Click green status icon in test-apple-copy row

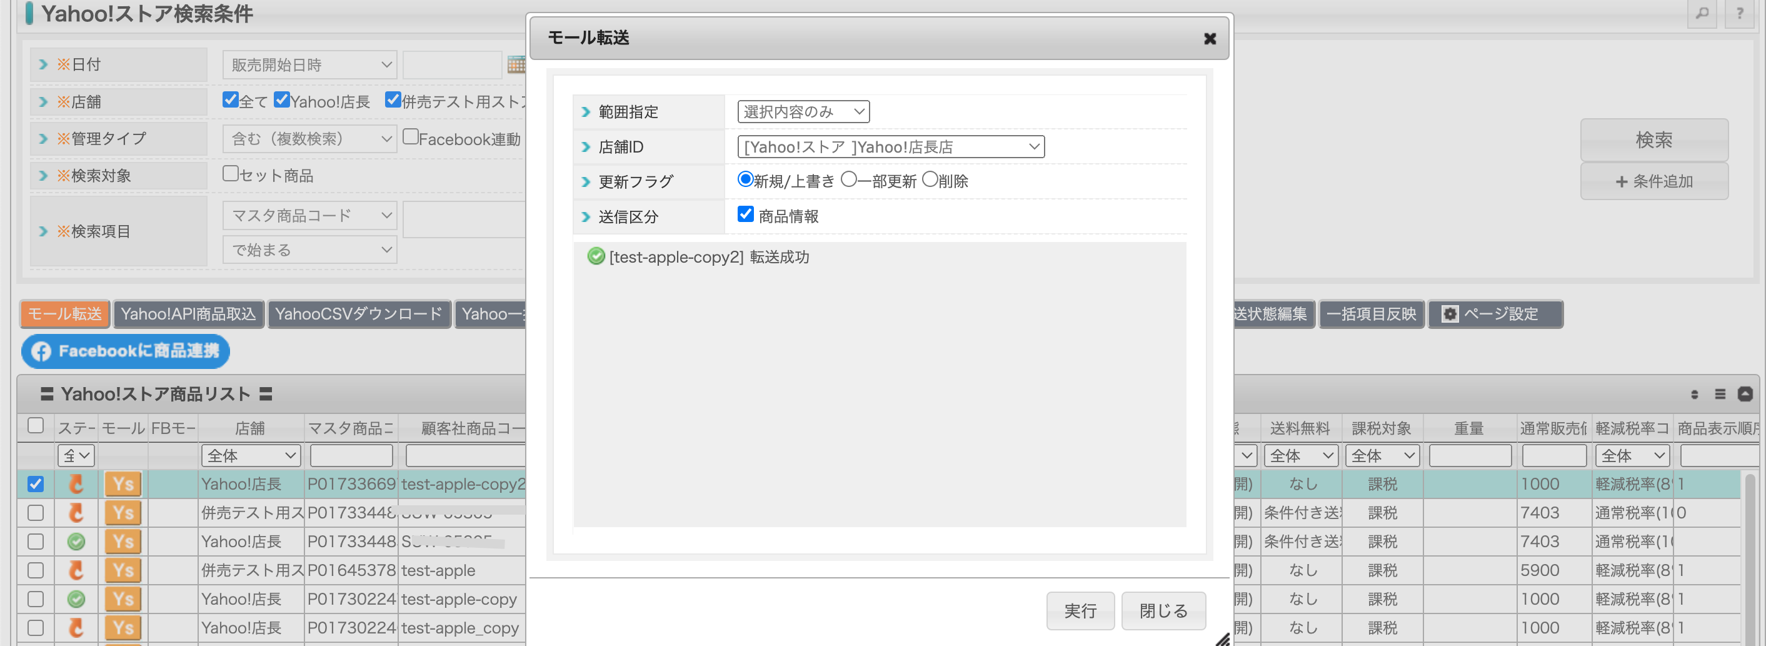(x=76, y=599)
